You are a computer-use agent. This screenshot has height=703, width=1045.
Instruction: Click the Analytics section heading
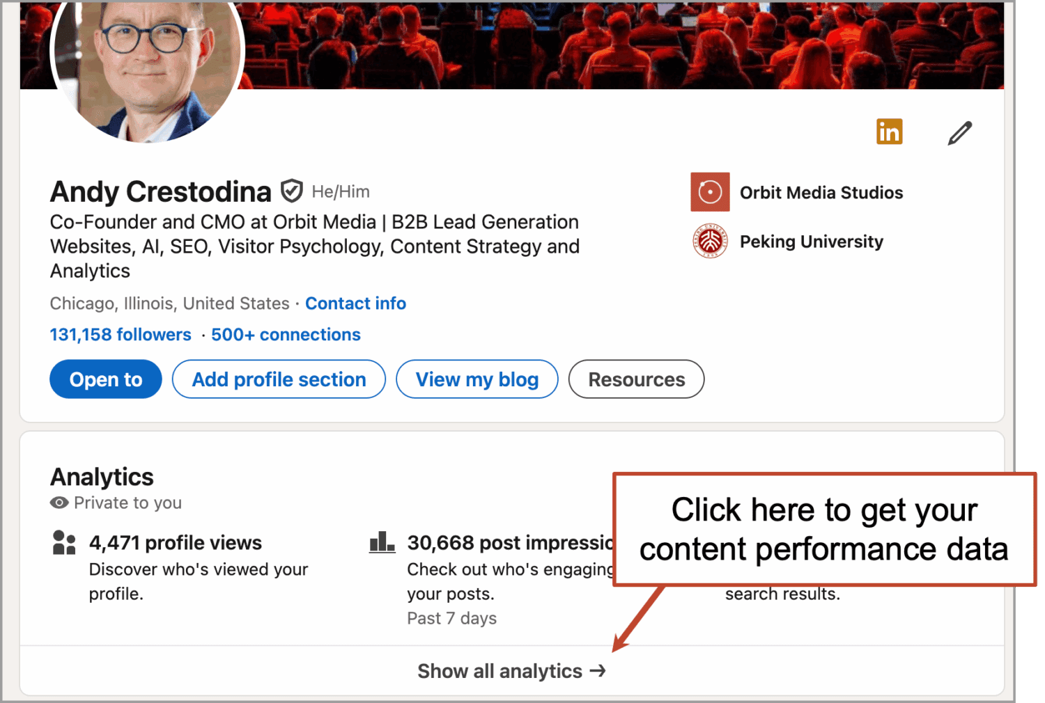(x=102, y=477)
